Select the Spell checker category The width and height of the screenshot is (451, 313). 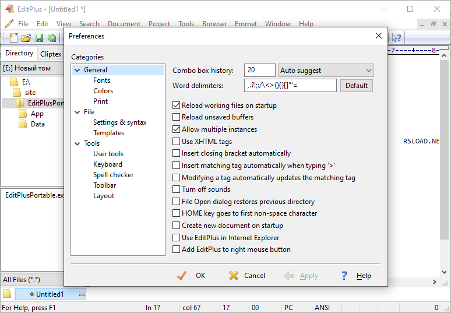click(113, 175)
